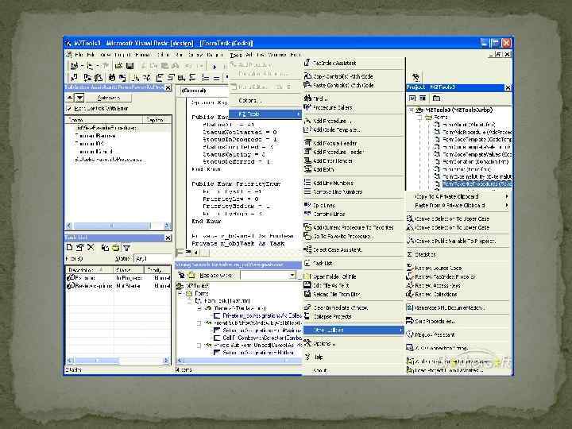Image resolution: width=572 pixels, height=429 pixels.
Task: Open the Replace With combo box arrow
Action: (x=292, y=275)
